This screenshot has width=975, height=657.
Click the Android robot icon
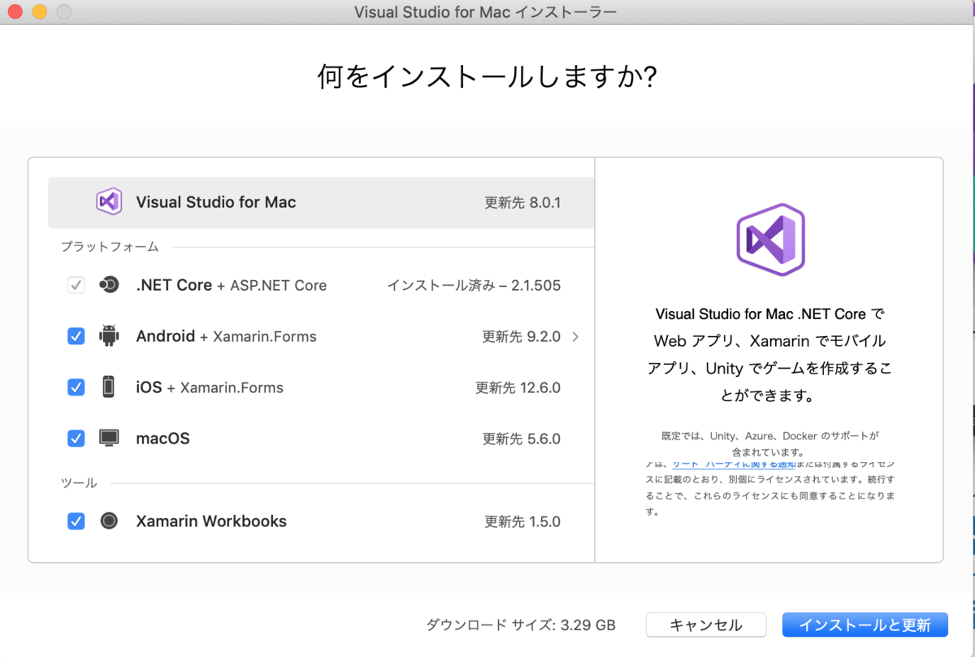(109, 335)
